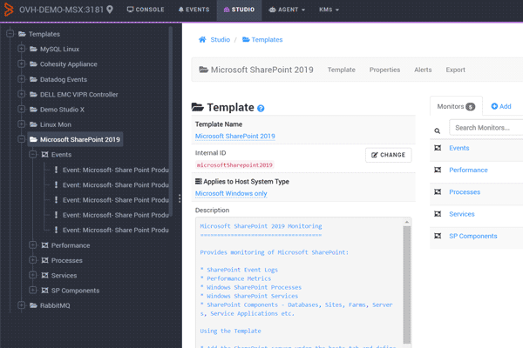523x348 pixels.
Task: Click the location pin icon beside host name
Action: tap(110, 10)
